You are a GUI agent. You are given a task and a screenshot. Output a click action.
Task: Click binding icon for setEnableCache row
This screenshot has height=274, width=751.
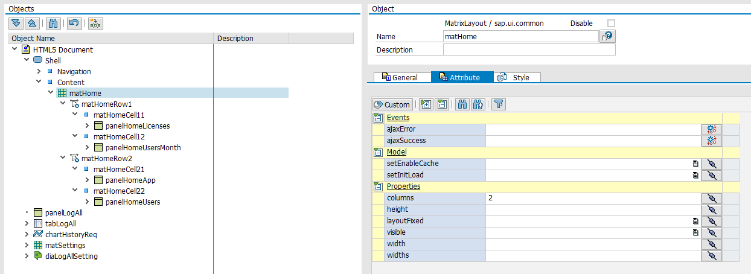(x=711, y=164)
